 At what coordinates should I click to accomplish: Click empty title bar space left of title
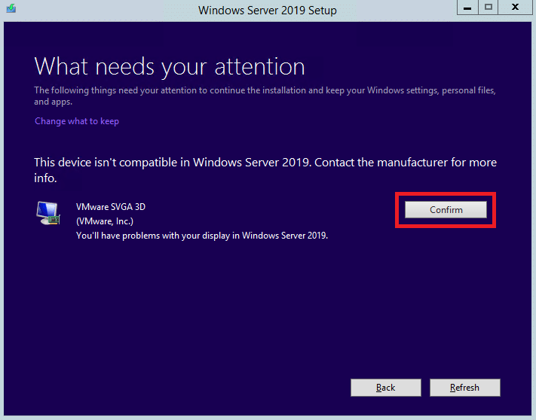pyautogui.click(x=103, y=11)
